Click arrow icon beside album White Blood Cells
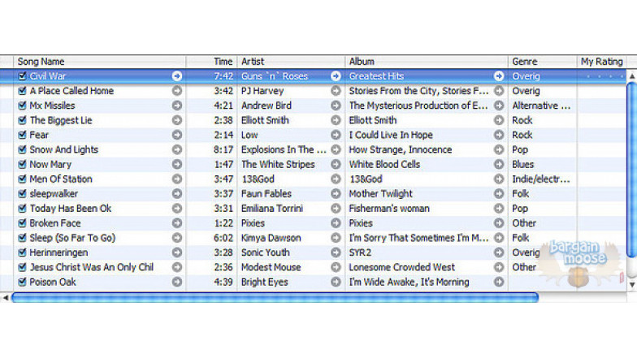The height and width of the screenshot is (358, 637). coord(499,164)
